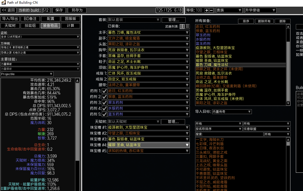Open the 技能组 tab

[x=30, y=26]
